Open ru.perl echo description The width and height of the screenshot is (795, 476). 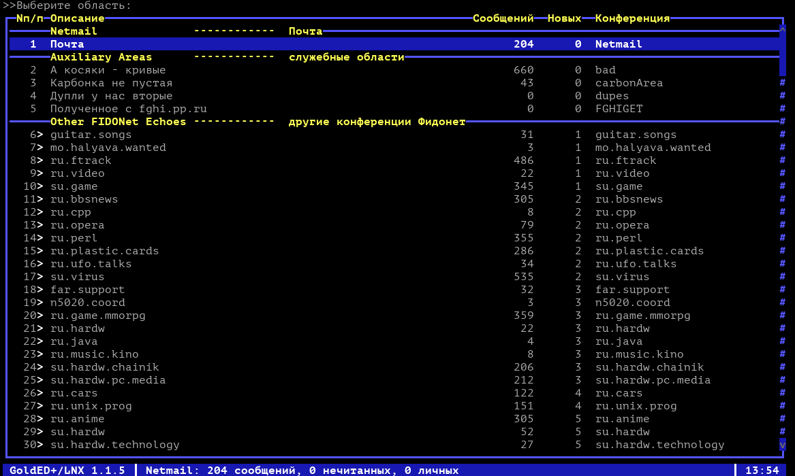click(x=74, y=238)
